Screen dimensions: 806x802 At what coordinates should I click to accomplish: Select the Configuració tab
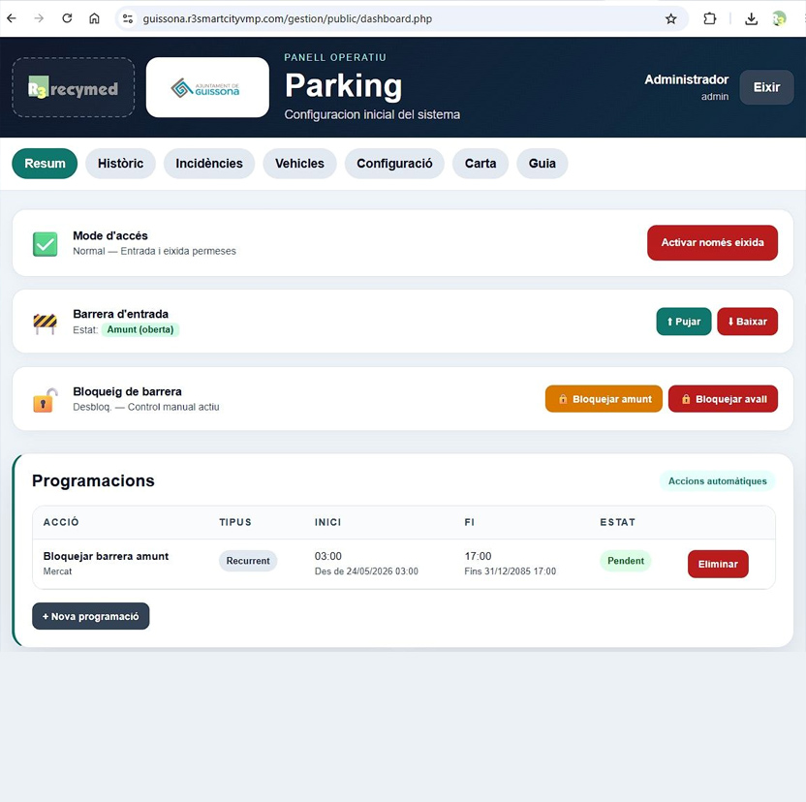[394, 164]
